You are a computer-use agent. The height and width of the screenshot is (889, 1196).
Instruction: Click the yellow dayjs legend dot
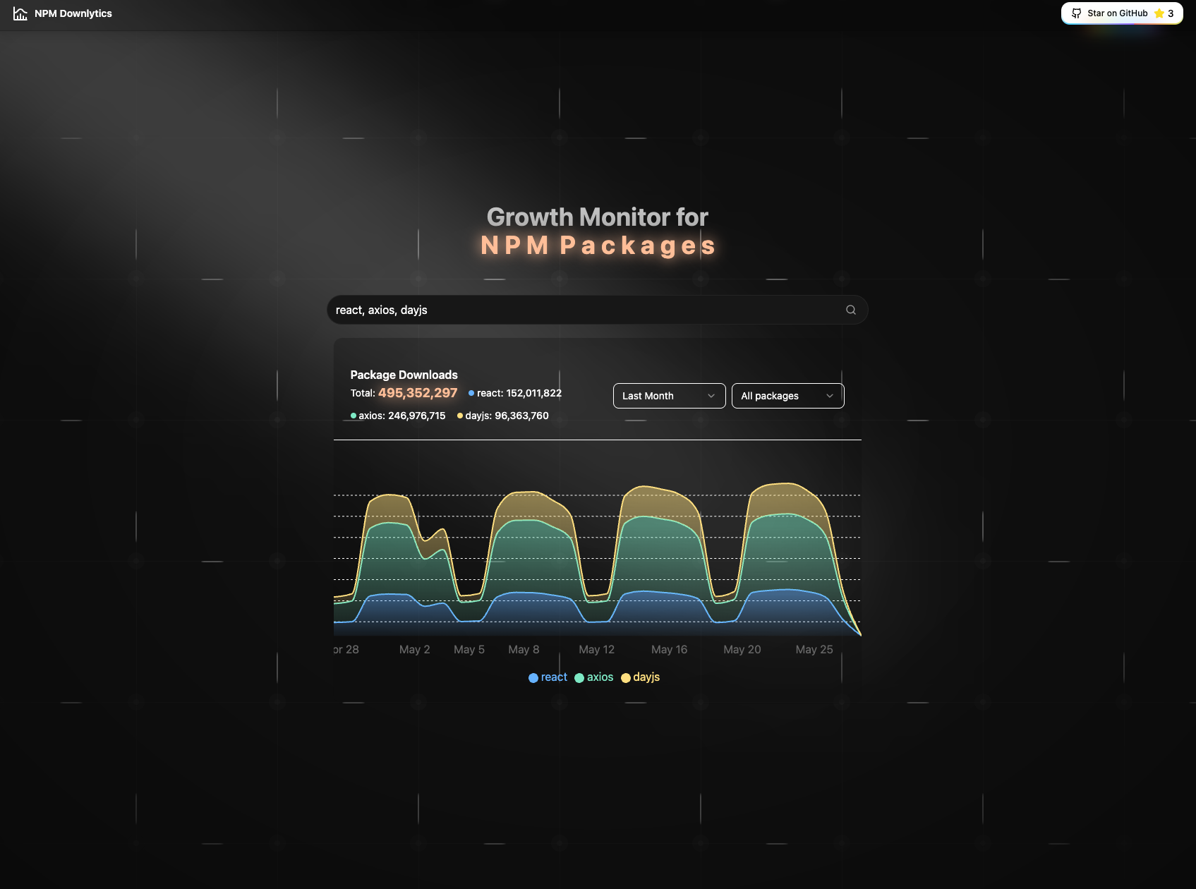[x=626, y=678]
